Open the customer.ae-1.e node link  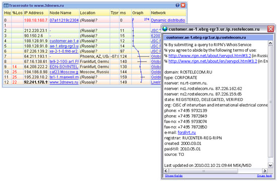pyautogui.click(x=64, y=41)
